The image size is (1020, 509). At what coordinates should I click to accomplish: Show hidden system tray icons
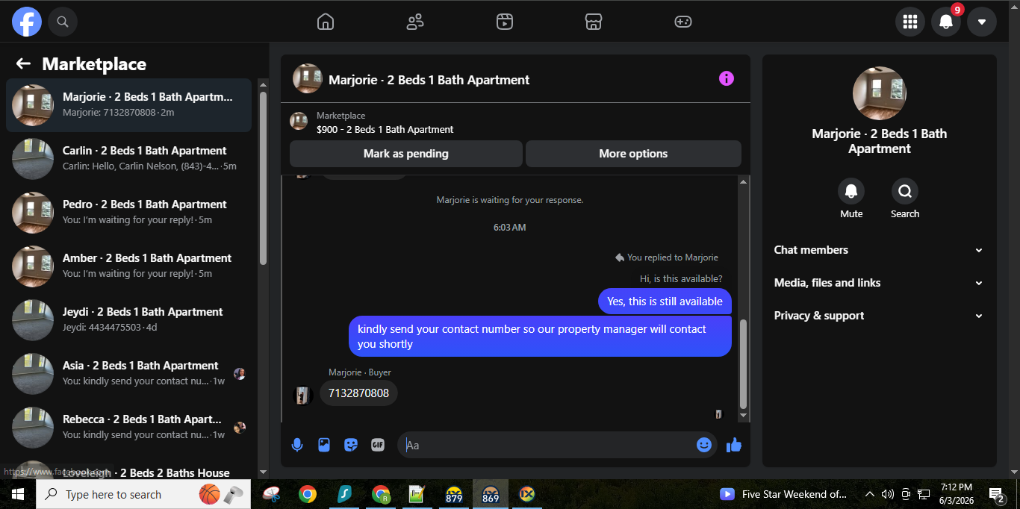[869, 494]
